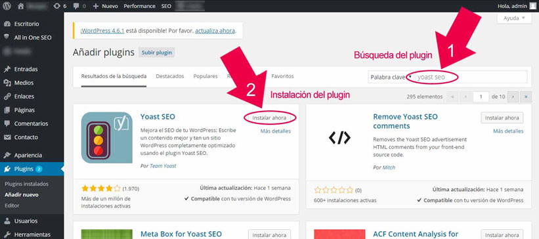Open ACF Content Analysis title link
The image size is (539, 239).
coord(416,234)
